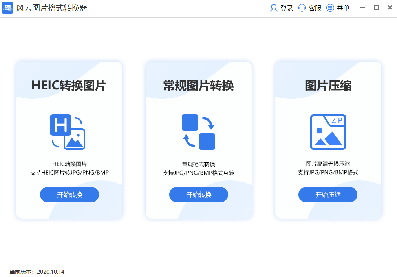Click 开始转换 under 常规图片转换
Viewport: 397px width, 277px height.
[x=198, y=195]
